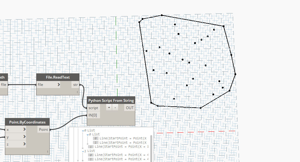Select item 0 Line inside nested 0 List
Viewport: 300px width, 162px height.
click(x=120, y=138)
